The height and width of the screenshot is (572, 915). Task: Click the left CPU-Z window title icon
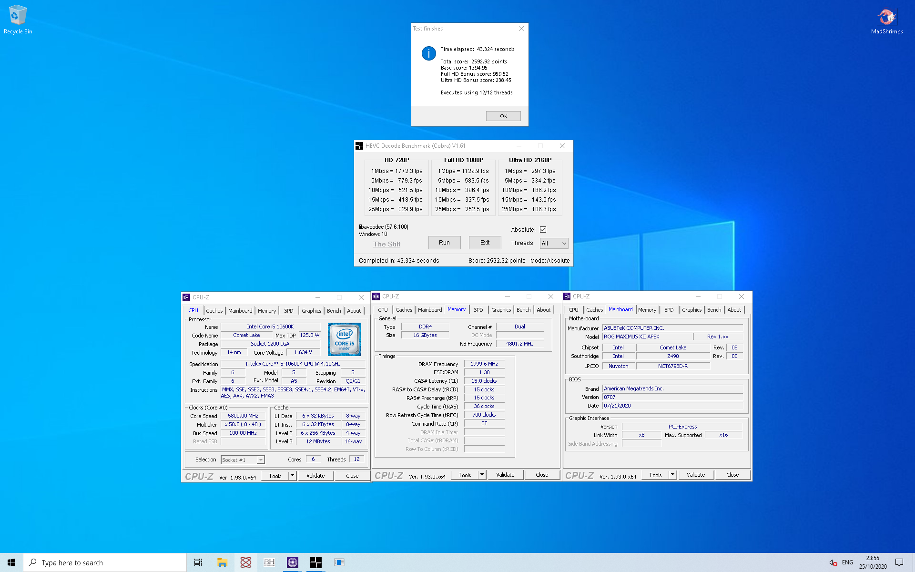pos(186,297)
